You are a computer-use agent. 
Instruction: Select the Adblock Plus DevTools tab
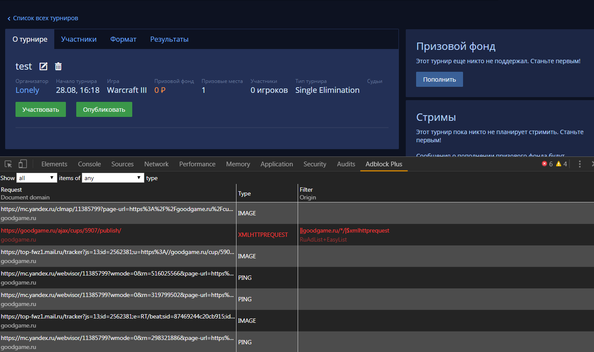click(x=384, y=164)
